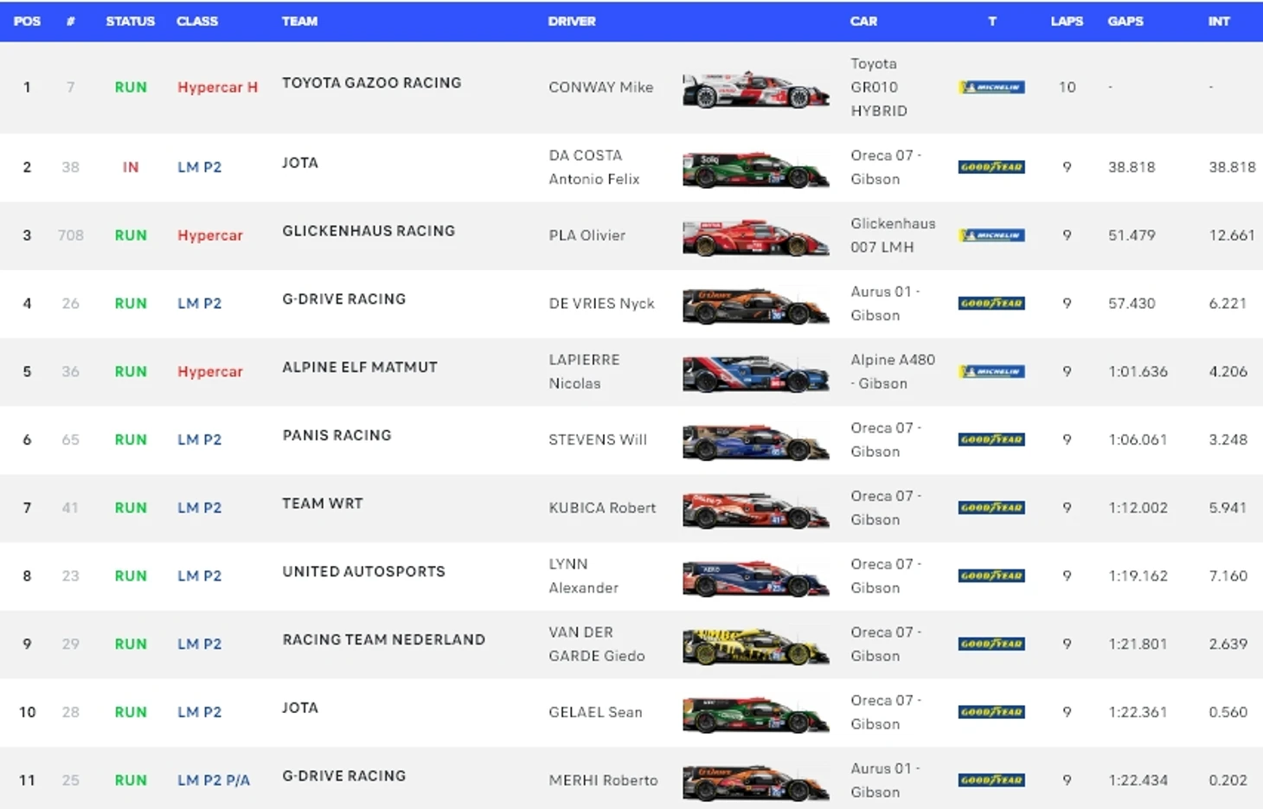Click the Goodyear logo in Team WRT row

pos(991,508)
